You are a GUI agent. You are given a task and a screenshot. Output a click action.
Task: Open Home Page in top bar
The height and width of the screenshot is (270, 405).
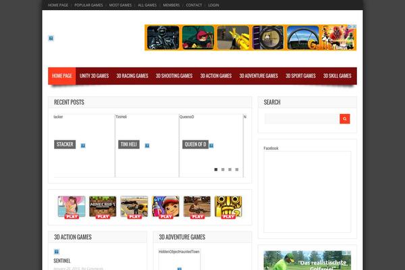[x=58, y=5]
